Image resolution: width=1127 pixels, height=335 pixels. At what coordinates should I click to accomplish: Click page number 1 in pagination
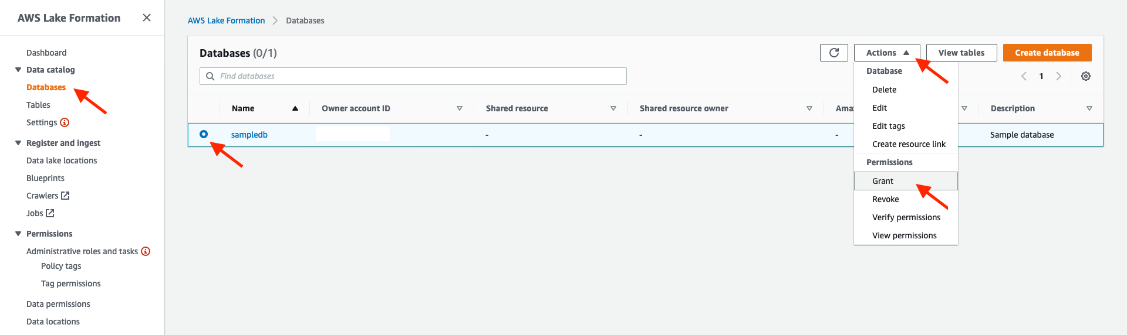1041,76
